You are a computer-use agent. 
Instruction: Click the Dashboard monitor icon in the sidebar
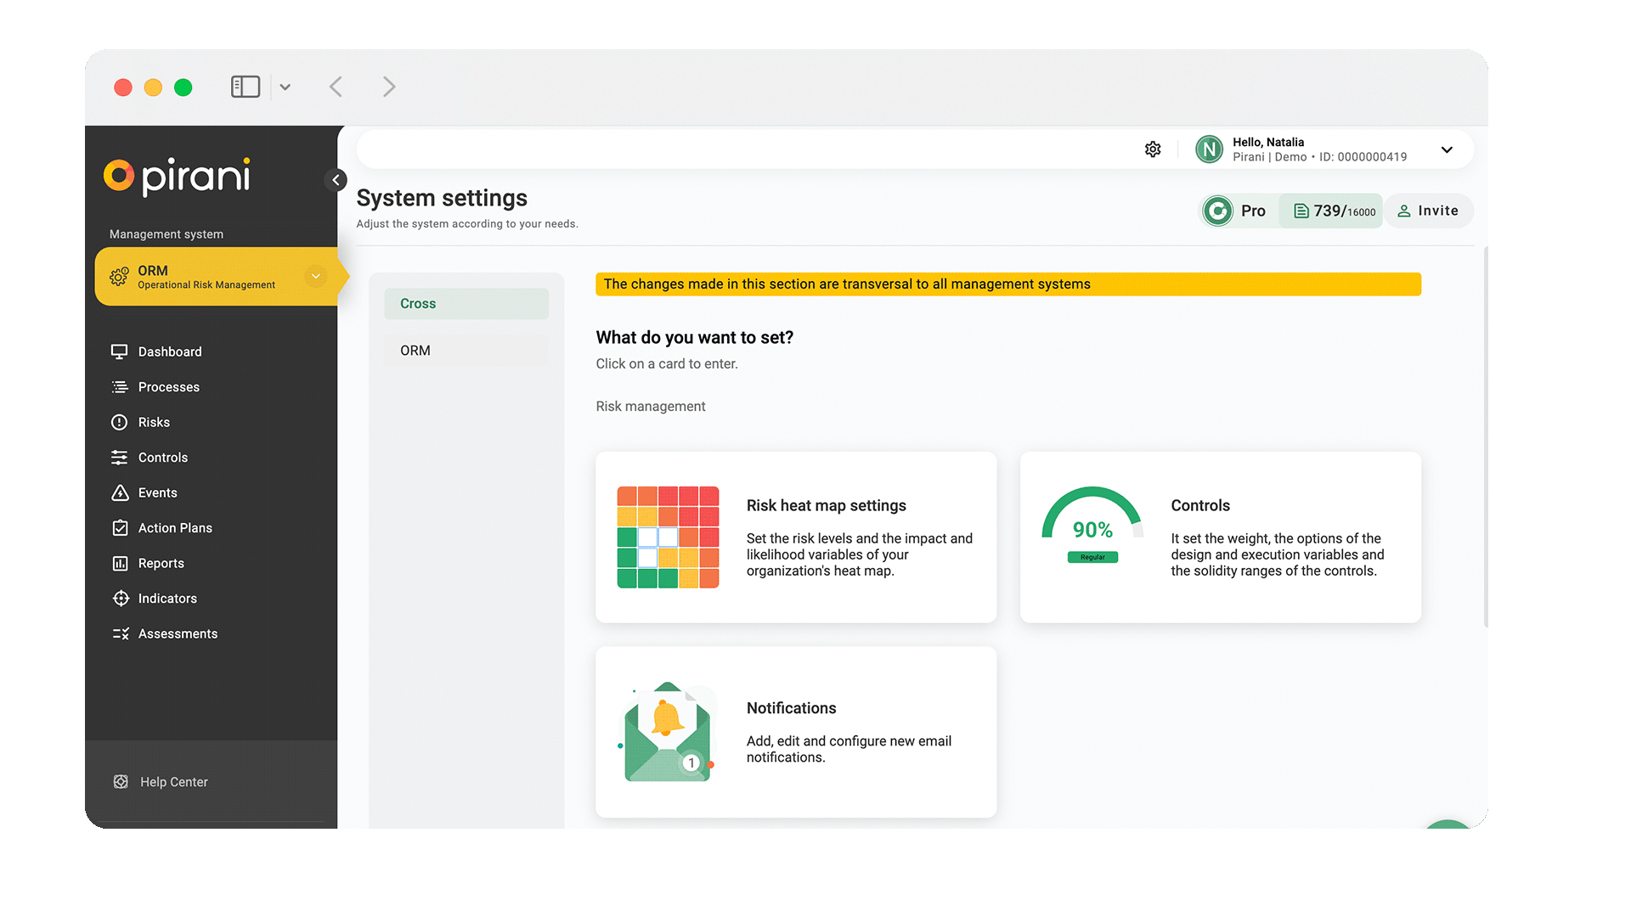click(x=120, y=352)
